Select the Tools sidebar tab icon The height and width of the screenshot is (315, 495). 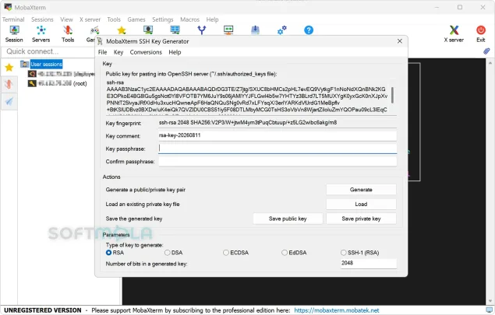tap(9, 85)
